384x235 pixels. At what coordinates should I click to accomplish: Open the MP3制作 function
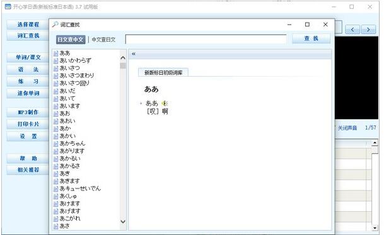pyautogui.click(x=28, y=112)
